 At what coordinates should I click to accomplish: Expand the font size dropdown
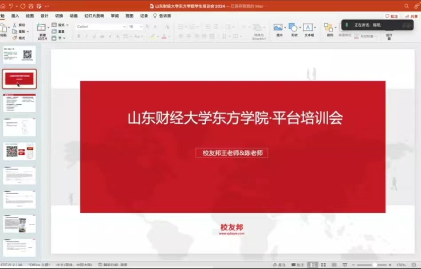[x=141, y=27]
